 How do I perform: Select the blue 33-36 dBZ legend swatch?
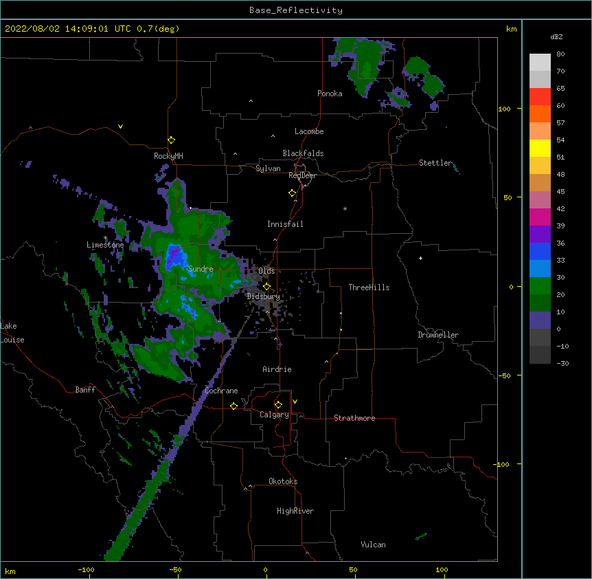540,252
